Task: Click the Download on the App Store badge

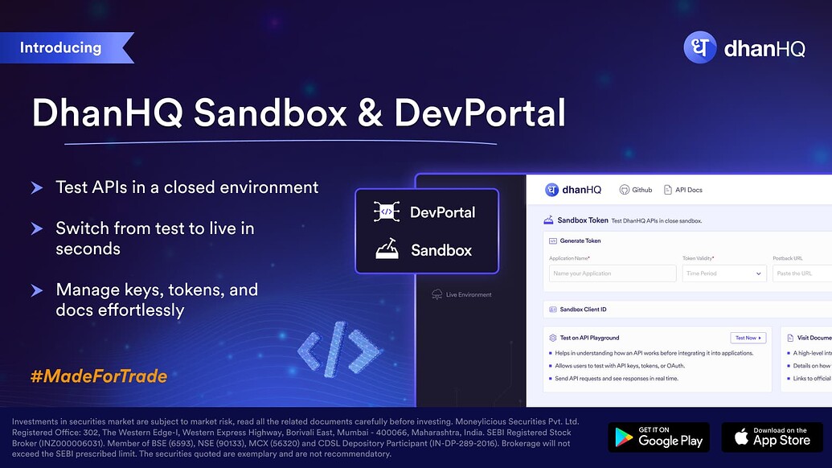Action: click(x=773, y=437)
